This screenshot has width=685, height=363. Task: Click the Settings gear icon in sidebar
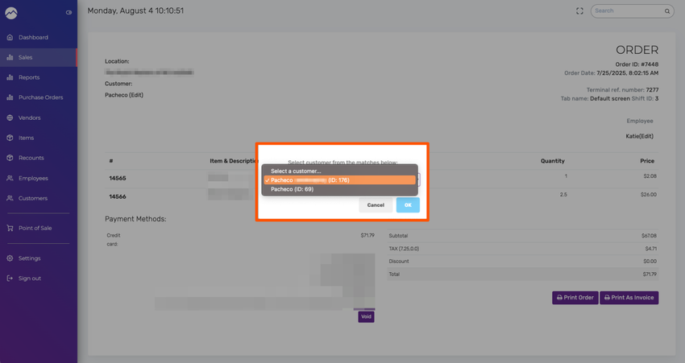pos(10,258)
